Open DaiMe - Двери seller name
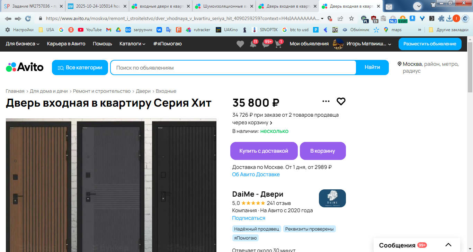Image resolution: width=473 pixels, height=252 pixels. (258, 194)
